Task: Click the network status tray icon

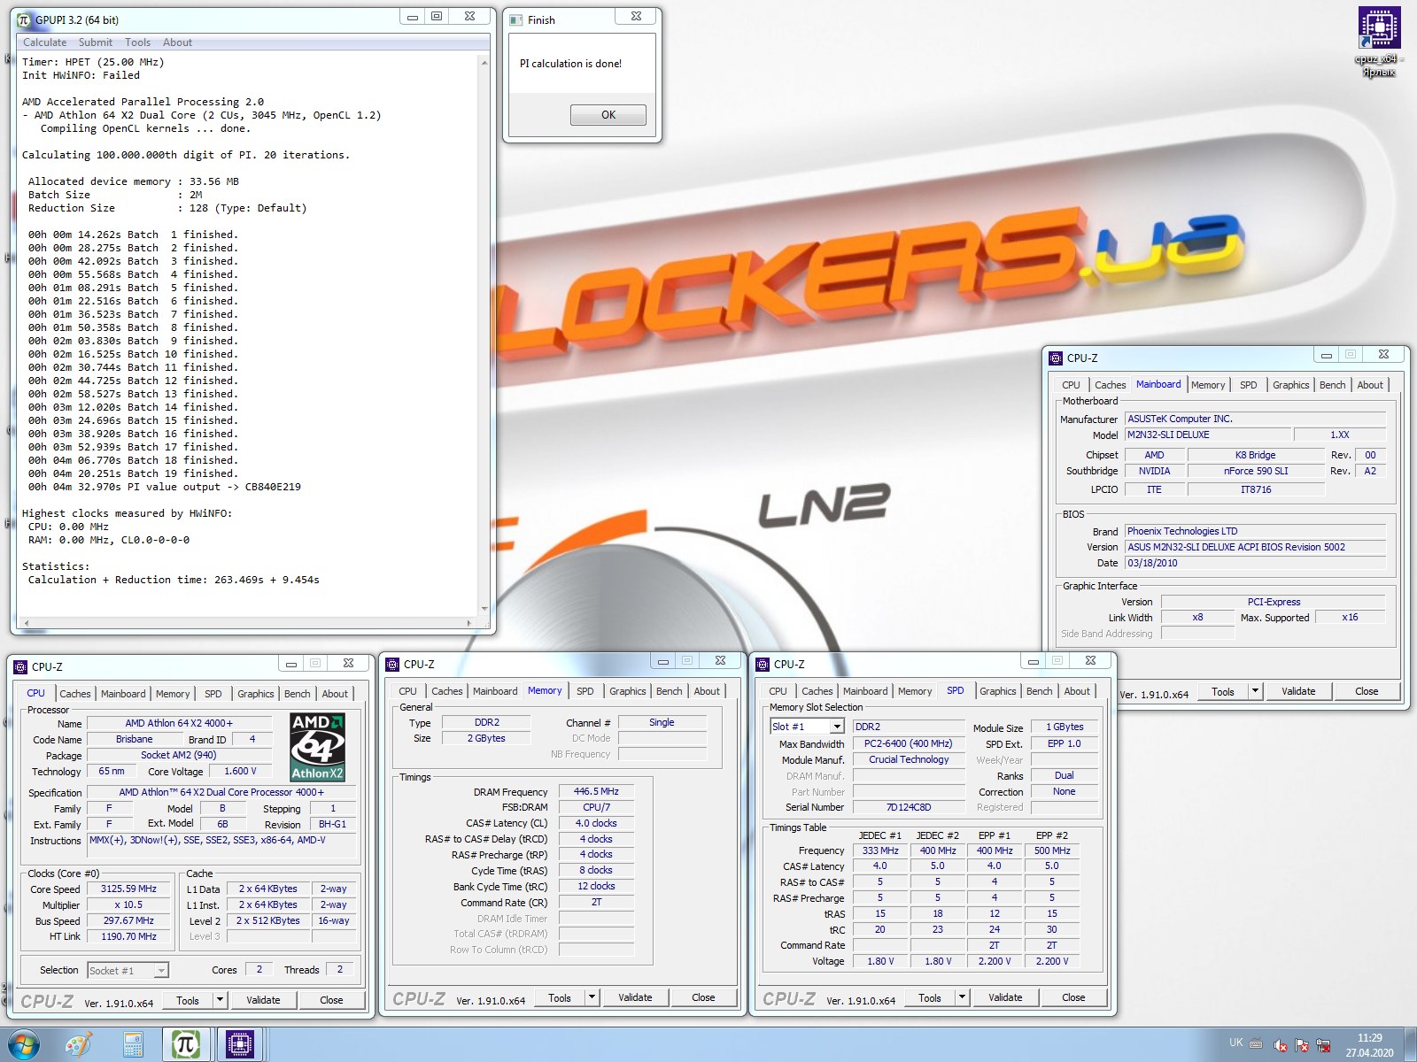Action: (1324, 1045)
